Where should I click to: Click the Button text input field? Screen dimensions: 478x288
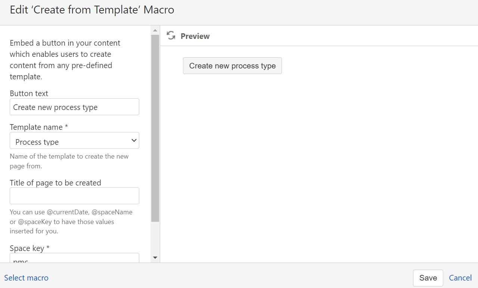pyautogui.click(x=74, y=107)
